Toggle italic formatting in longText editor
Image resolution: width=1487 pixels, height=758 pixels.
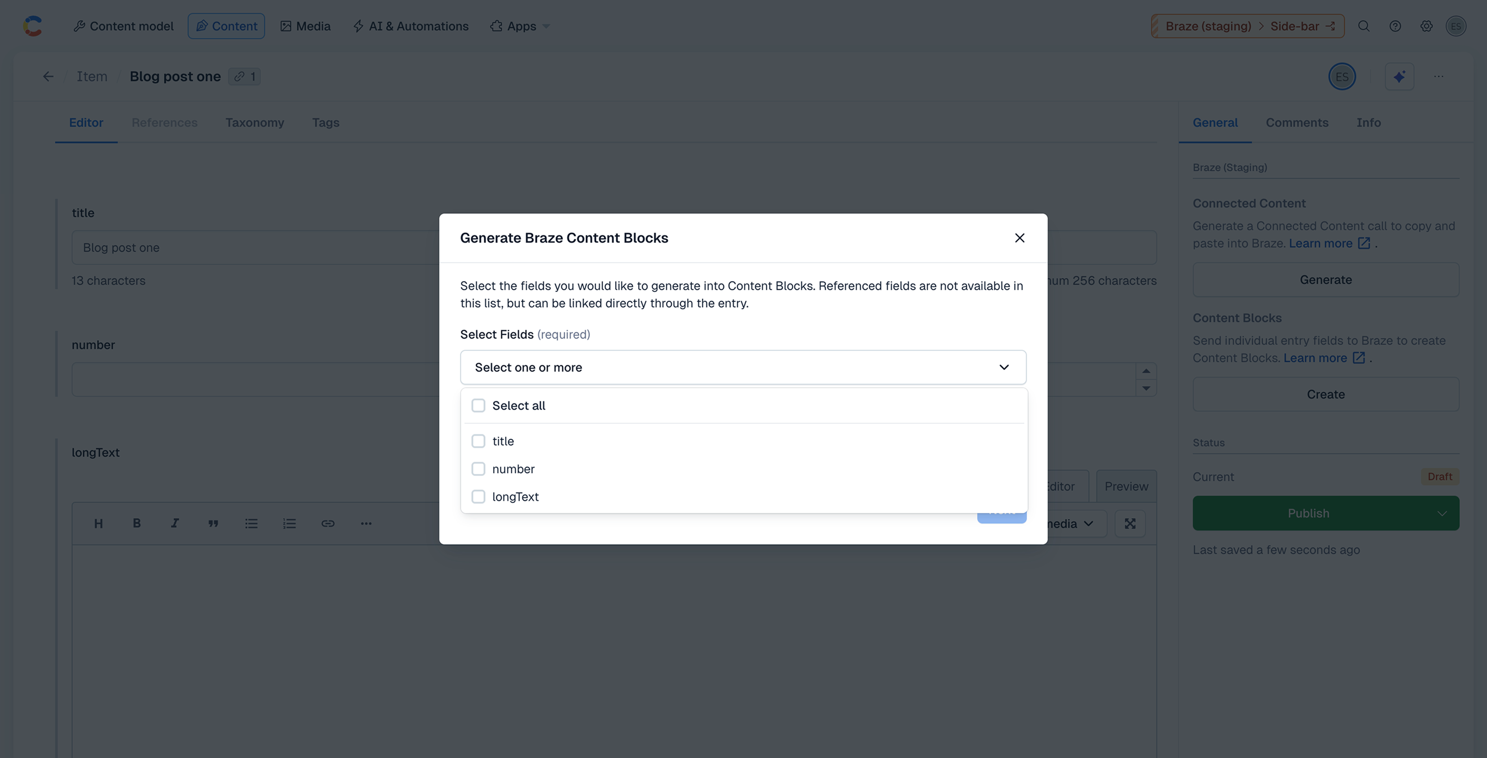[x=174, y=524]
